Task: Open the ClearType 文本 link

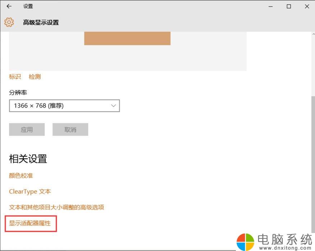Action: tap(30, 192)
